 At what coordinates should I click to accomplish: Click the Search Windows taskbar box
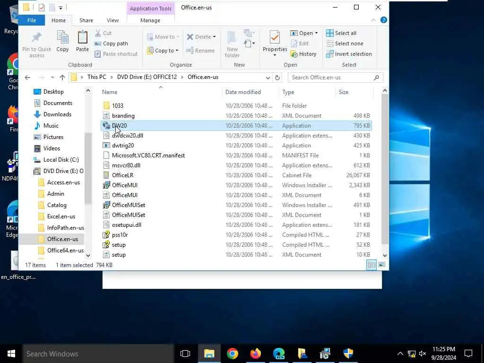pyautogui.click(x=98, y=354)
